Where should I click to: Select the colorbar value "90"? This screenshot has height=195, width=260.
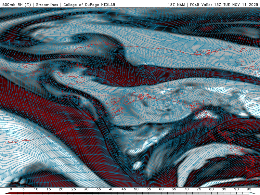tap(237, 189)
